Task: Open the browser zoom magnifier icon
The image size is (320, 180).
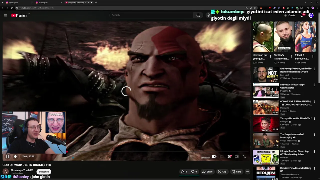Action: (247, 8)
